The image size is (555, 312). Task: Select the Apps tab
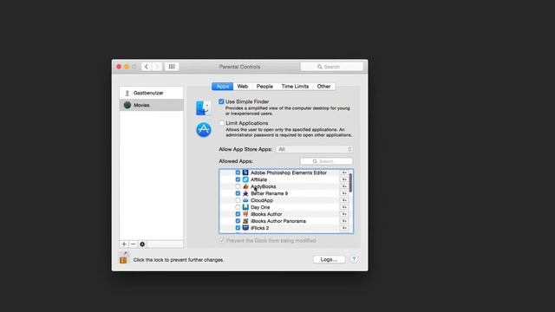tap(223, 87)
